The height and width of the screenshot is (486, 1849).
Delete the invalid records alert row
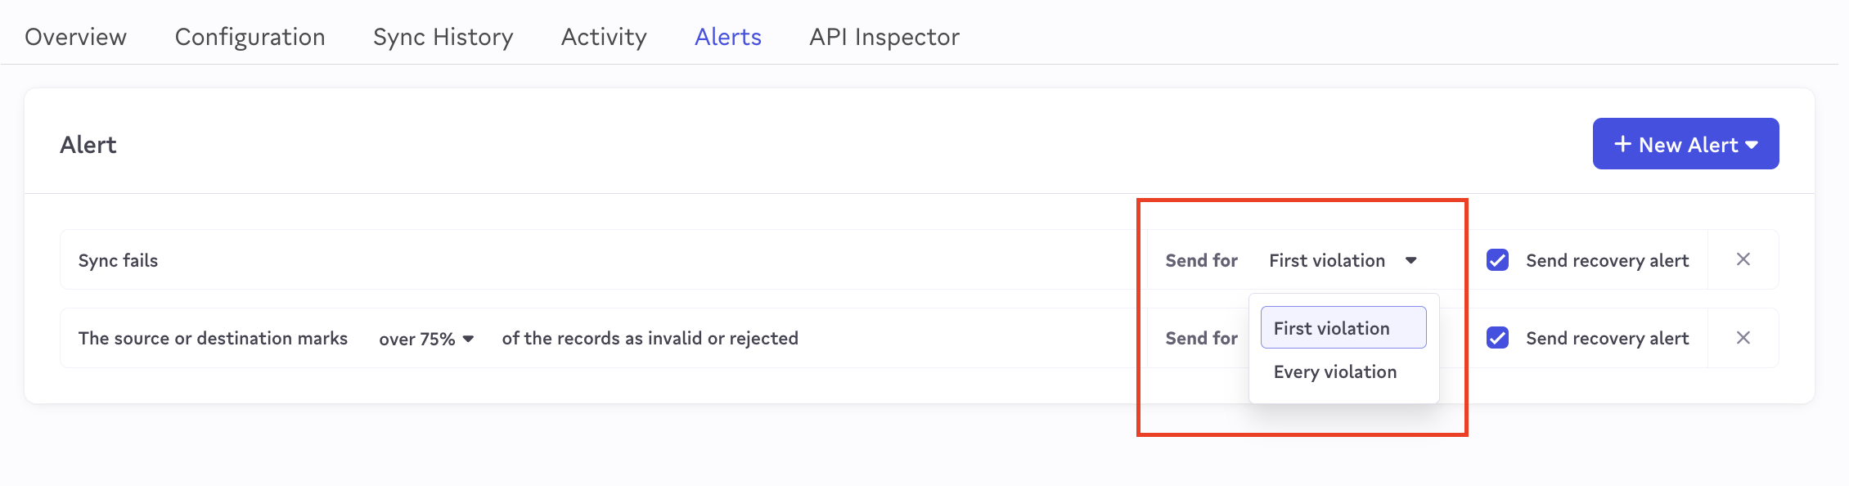pyautogui.click(x=1743, y=338)
